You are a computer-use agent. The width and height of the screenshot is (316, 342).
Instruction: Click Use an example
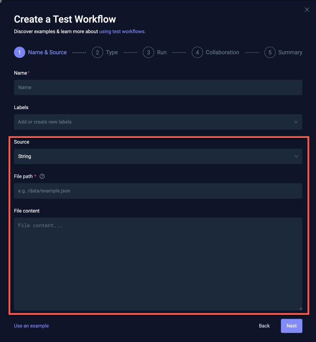coord(31,326)
